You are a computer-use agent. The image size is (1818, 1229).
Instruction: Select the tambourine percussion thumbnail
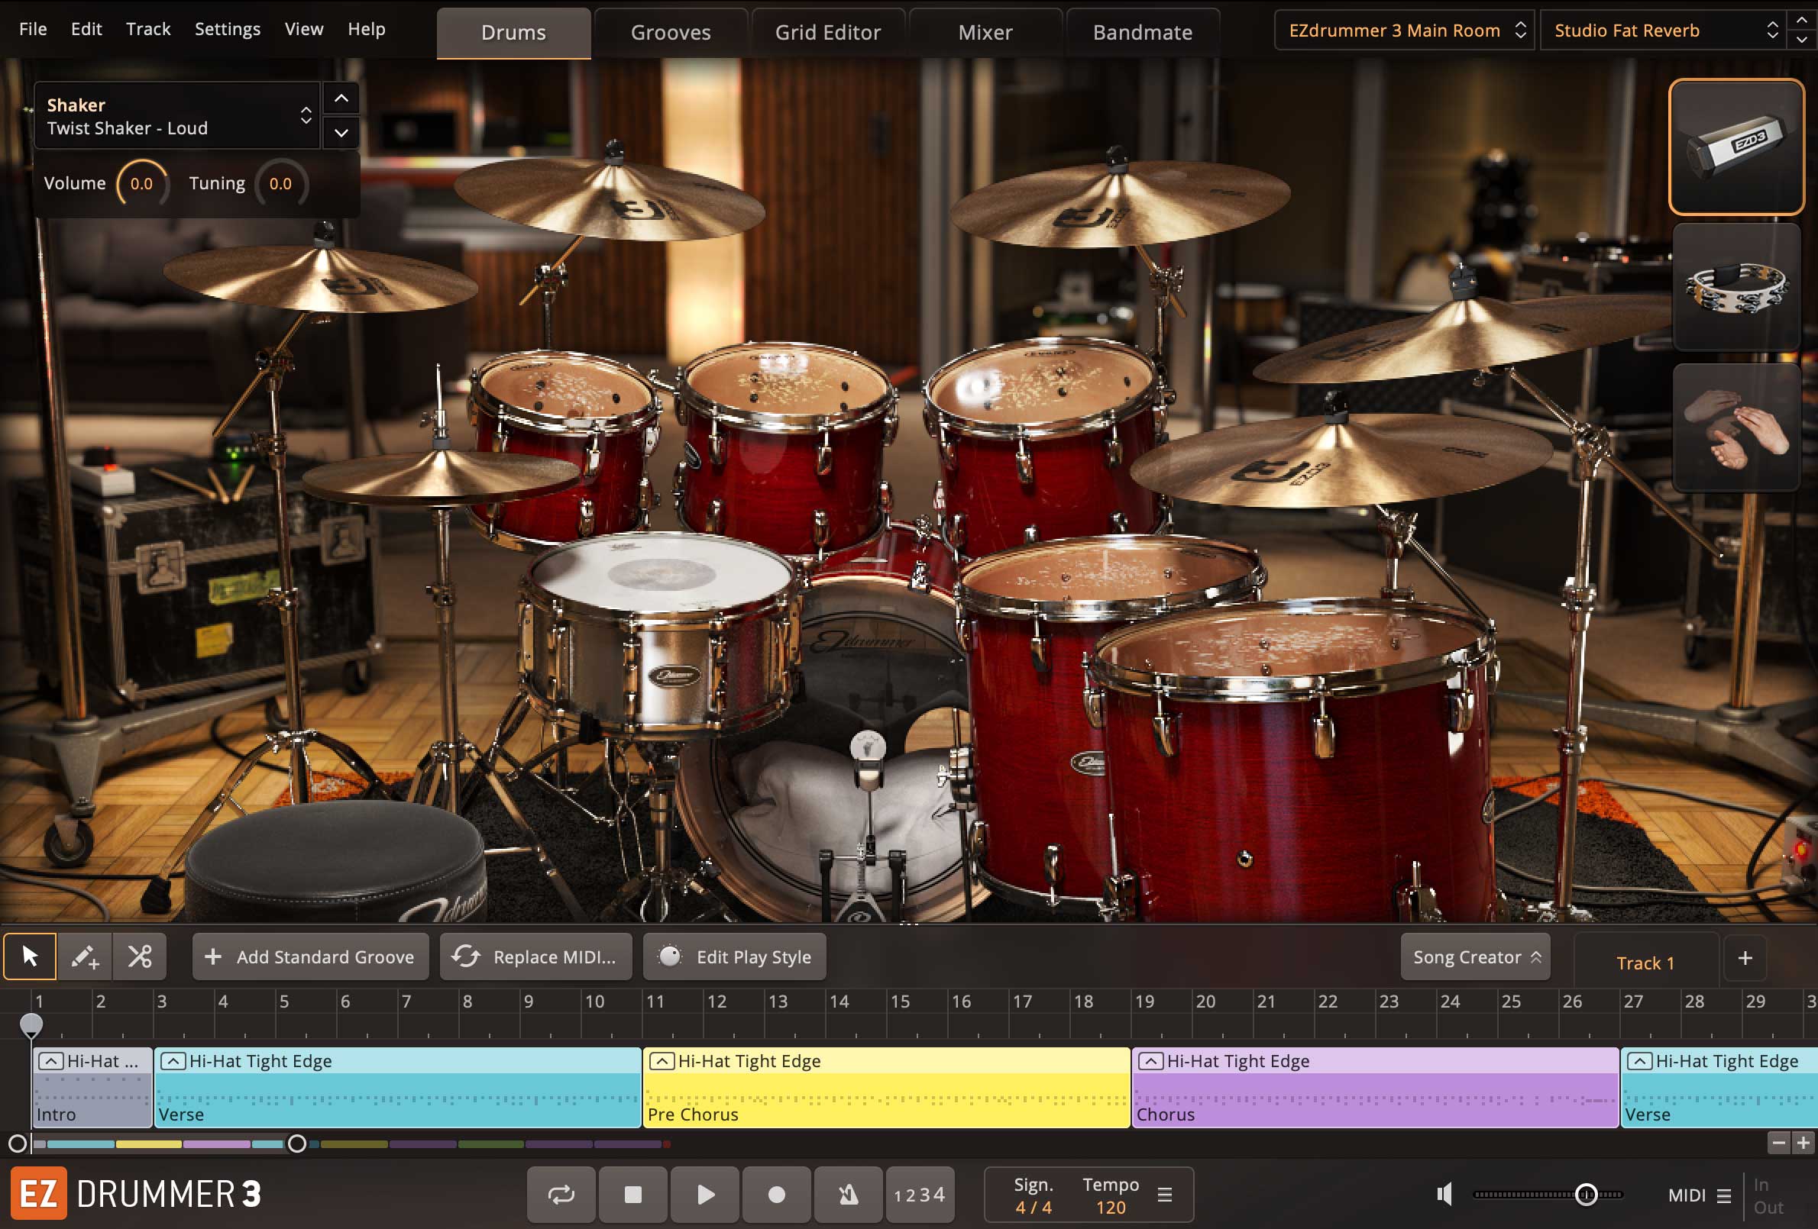click(1736, 288)
